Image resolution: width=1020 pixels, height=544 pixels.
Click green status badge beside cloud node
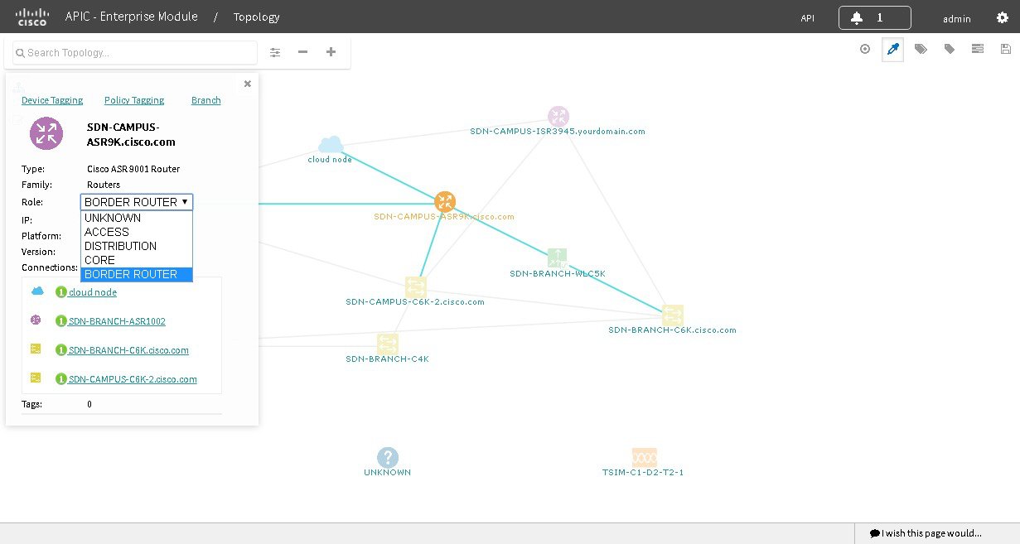click(x=60, y=292)
